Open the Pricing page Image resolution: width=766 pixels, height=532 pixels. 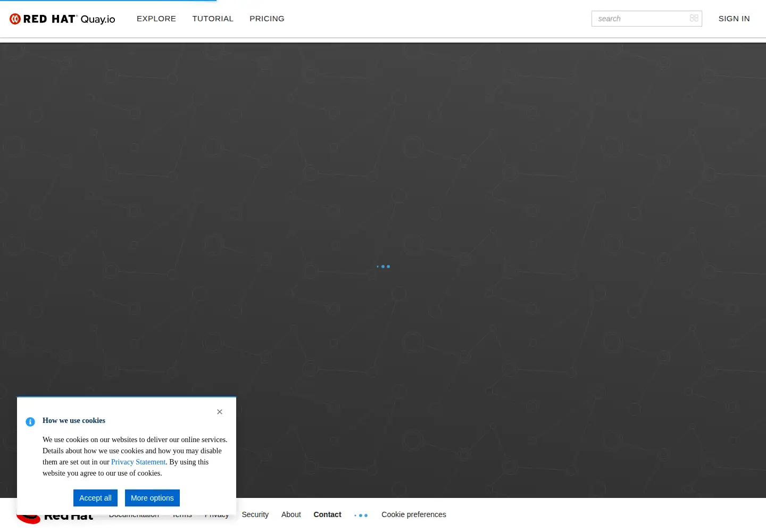point(267,19)
